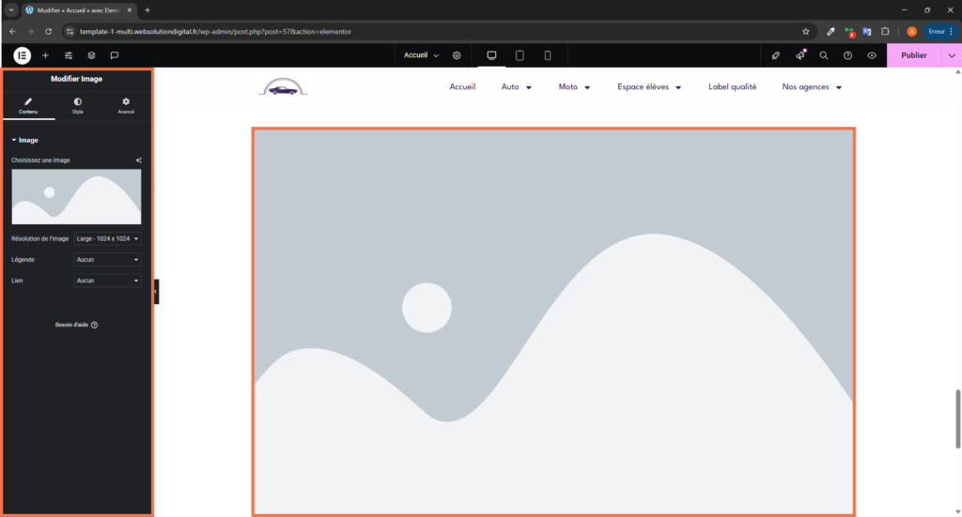Switch to the Style tab
The width and height of the screenshot is (962, 517).
(x=77, y=105)
